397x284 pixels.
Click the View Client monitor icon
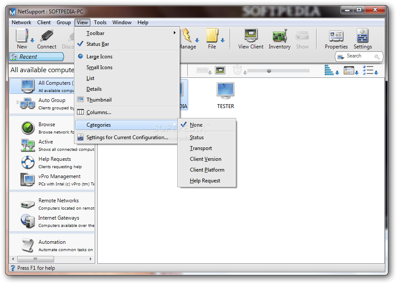click(251, 35)
